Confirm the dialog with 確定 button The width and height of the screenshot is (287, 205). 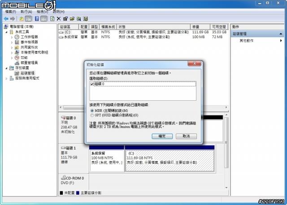(x=162, y=136)
